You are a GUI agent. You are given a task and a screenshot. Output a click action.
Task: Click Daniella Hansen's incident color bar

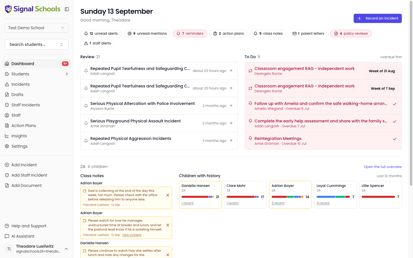pos(198,197)
